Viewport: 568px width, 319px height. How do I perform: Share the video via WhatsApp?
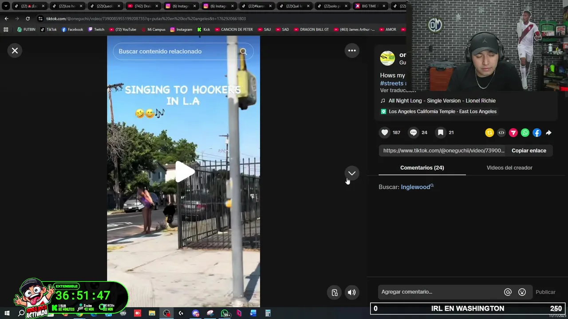[x=525, y=132]
